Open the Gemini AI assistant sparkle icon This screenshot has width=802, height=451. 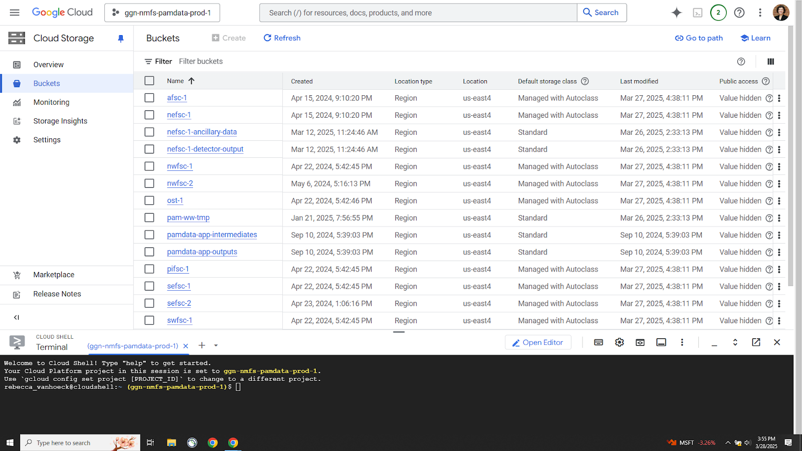pyautogui.click(x=676, y=13)
